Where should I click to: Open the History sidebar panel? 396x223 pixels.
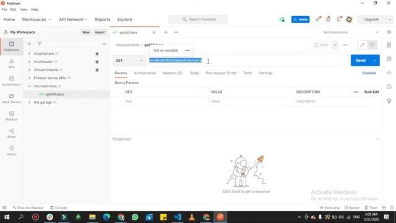tap(11, 151)
